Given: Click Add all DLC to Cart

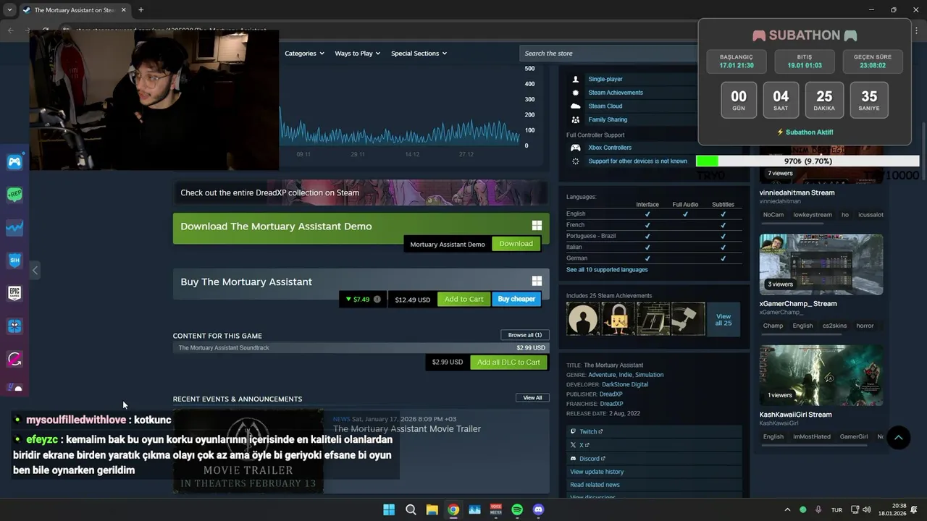Looking at the screenshot, I should coord(508,362).
